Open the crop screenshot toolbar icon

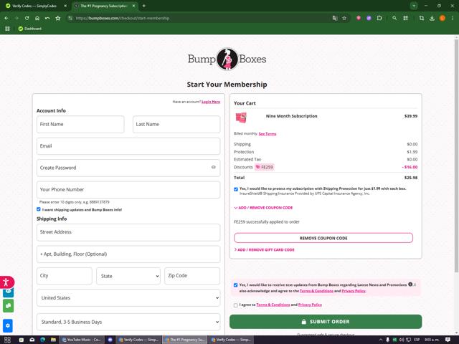[x=422, y=18]
